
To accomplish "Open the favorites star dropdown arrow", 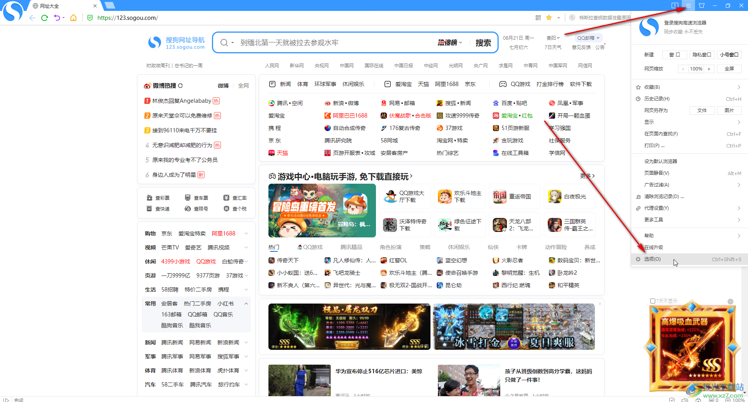I will 558,18.
